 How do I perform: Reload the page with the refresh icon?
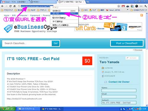10,6
